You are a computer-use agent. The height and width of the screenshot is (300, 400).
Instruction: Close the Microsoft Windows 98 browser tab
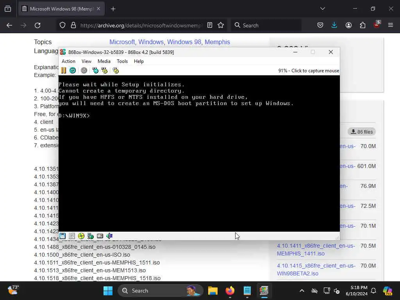point(98,9)
